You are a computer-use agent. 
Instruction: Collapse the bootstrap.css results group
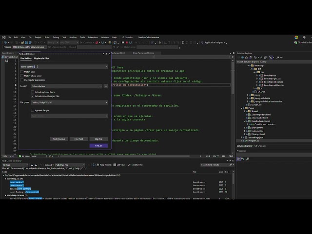pyautogui.click(x=5, y=179)
